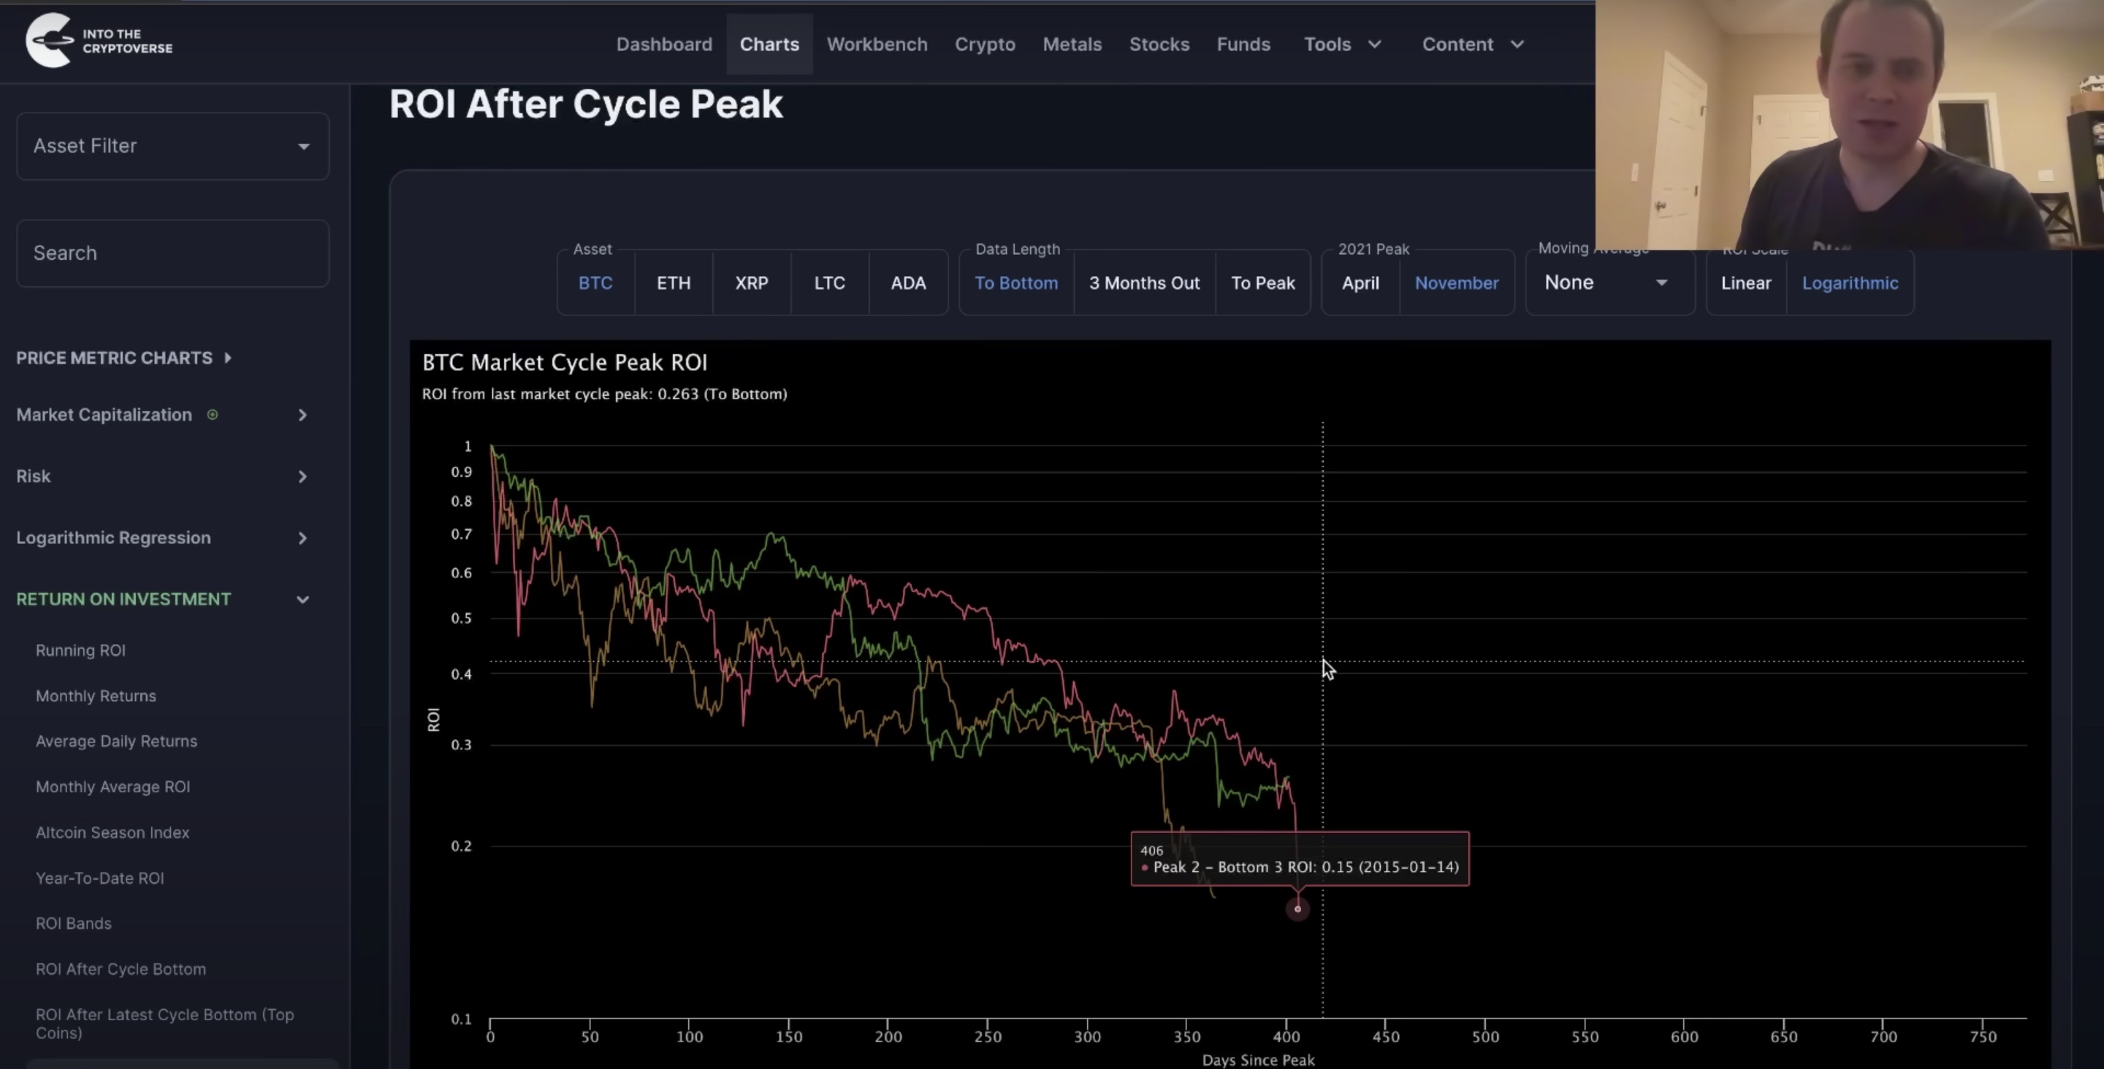2104x1069 pixels.
Task: Click the 0.5 tick on ROI axis
Action: (x=462, y=618)
